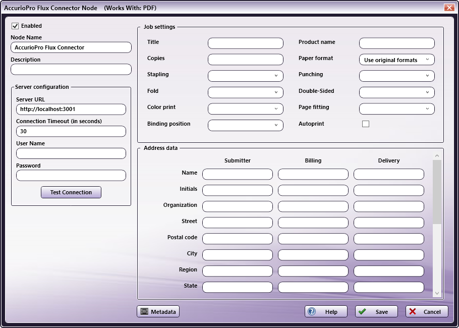The image size is (459, 328).
Task: Open the Punching dropdown
Action: click(x=397, y=76)
